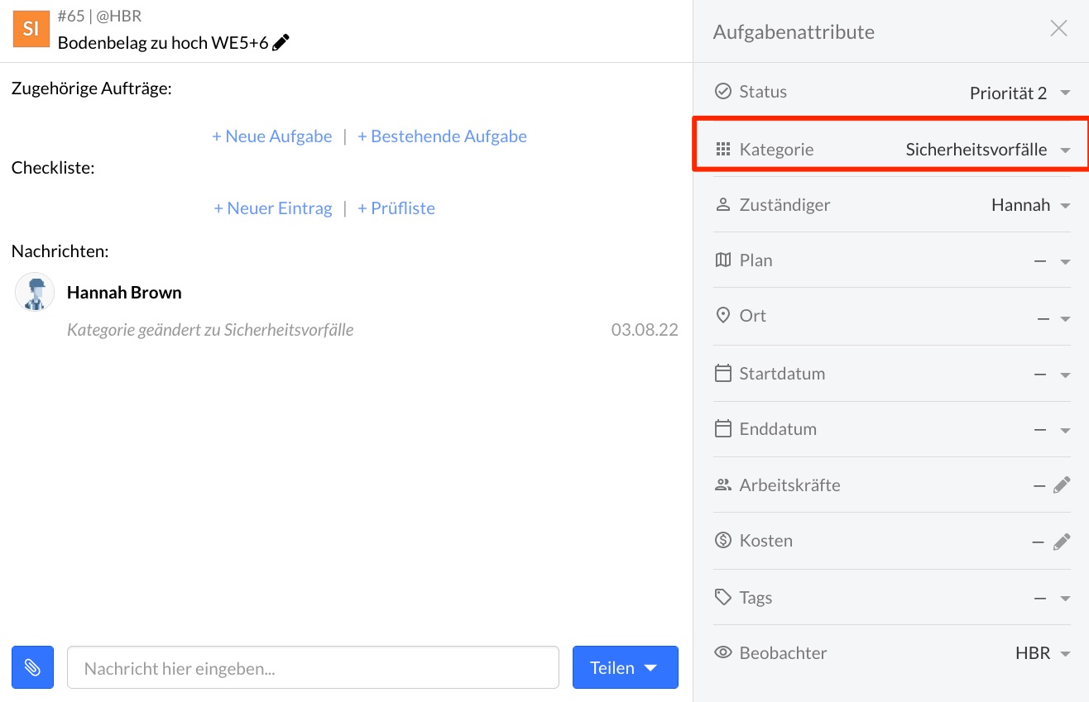The image size is (1089, 702).
Task: Open the attachment paperclip button
Action: coord(32,667)
